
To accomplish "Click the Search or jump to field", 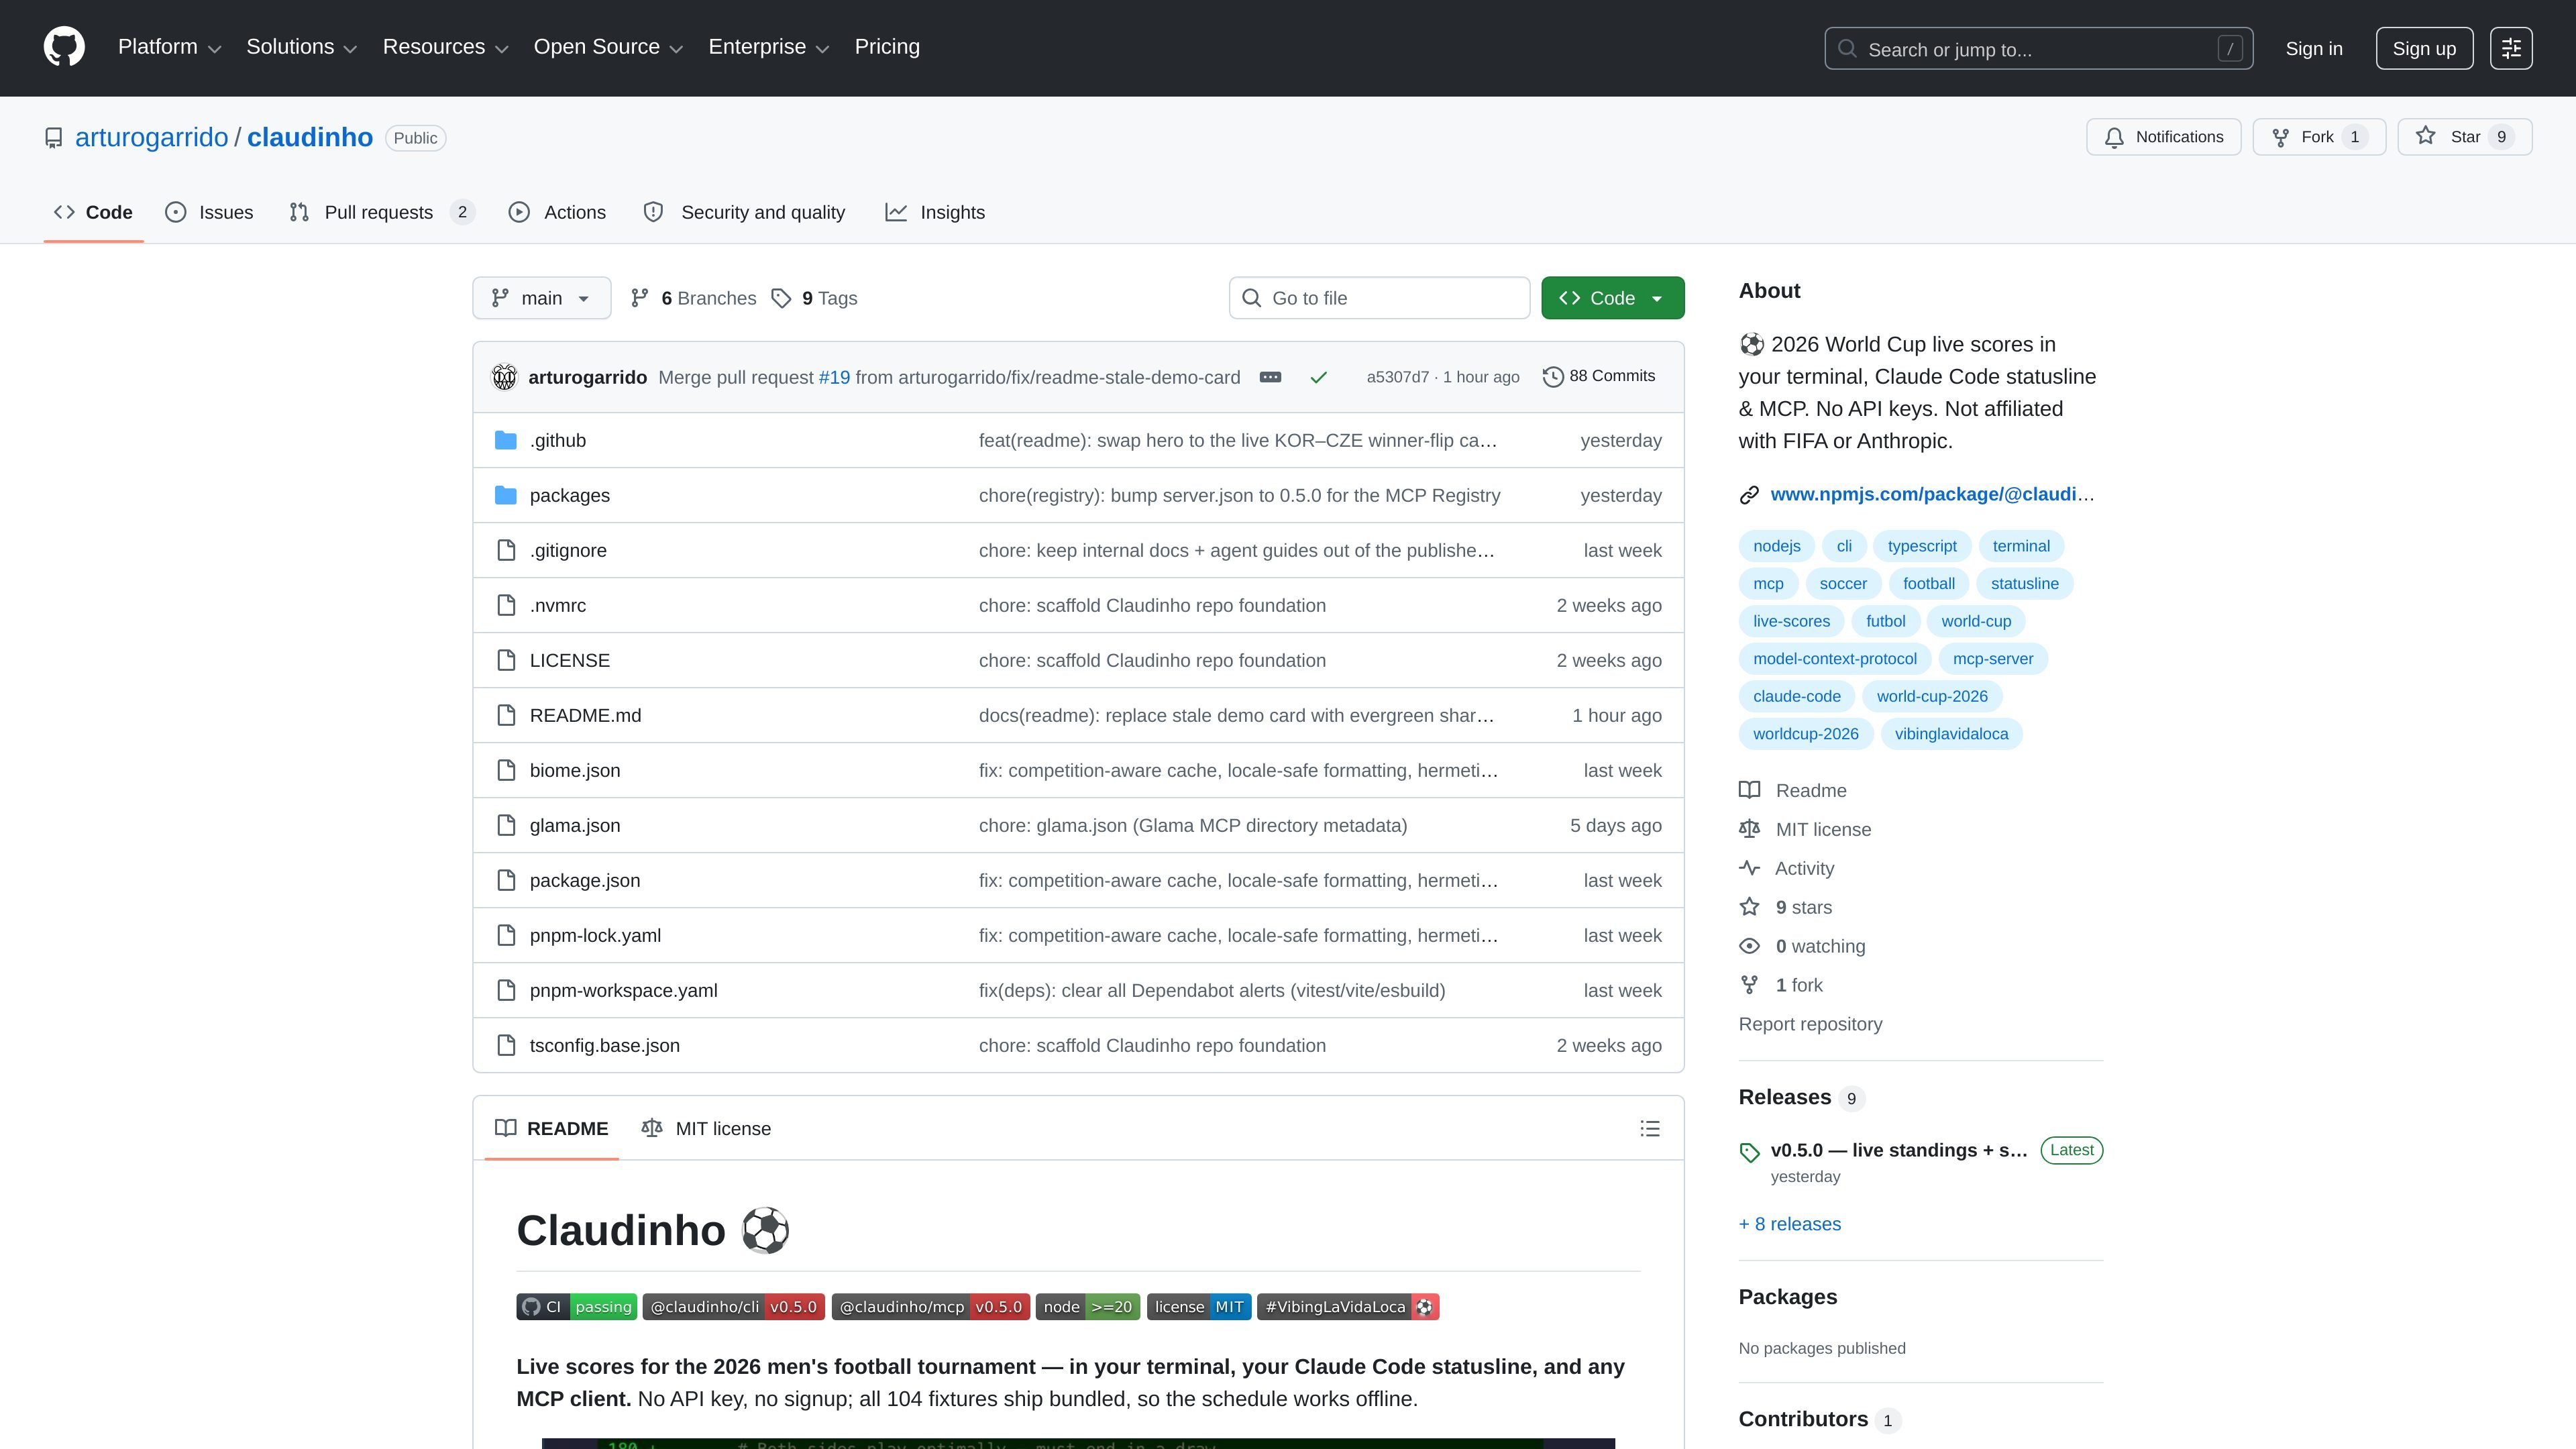I will pyautogui.click(x=2038, y=48).
